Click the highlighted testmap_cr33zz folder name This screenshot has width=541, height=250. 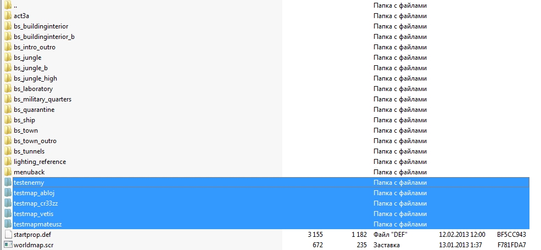coord(36,203)
